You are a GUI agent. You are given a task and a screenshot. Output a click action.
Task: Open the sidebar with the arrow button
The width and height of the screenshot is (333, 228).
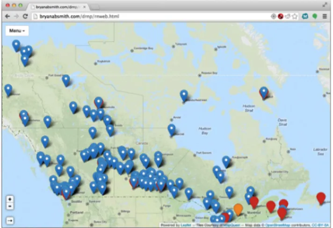coord(10,221)
